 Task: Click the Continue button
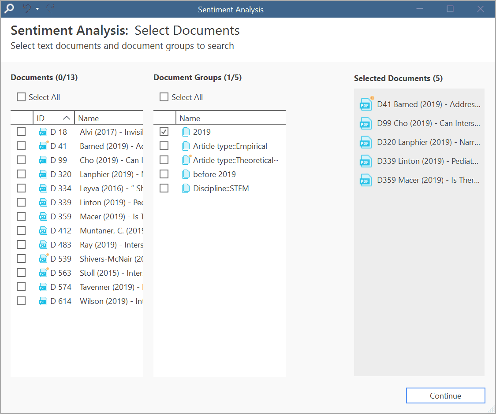(x=445, y=396)
